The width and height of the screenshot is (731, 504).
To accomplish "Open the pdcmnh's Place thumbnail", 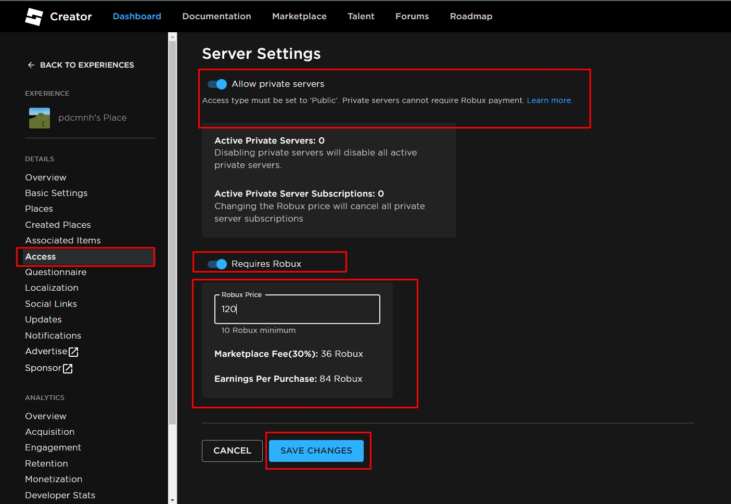I will 40,118.
